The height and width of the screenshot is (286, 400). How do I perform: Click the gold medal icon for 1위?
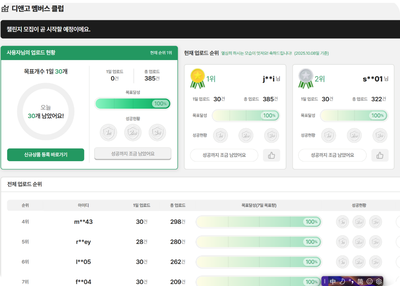(197, 78)
